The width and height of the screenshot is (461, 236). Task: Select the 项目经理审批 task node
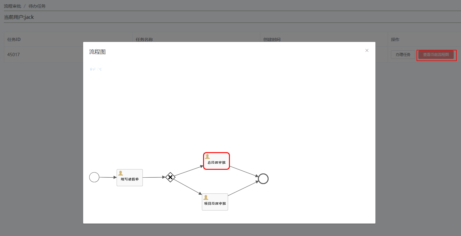pyautogui.click(x=215, y=202)
